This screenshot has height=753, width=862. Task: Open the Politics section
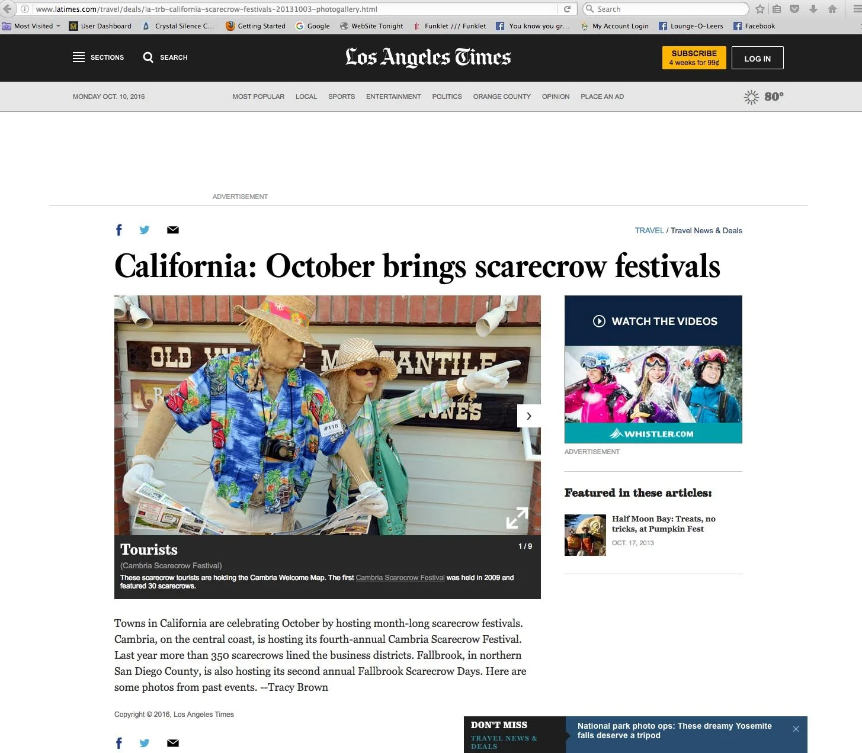point(447,96)
